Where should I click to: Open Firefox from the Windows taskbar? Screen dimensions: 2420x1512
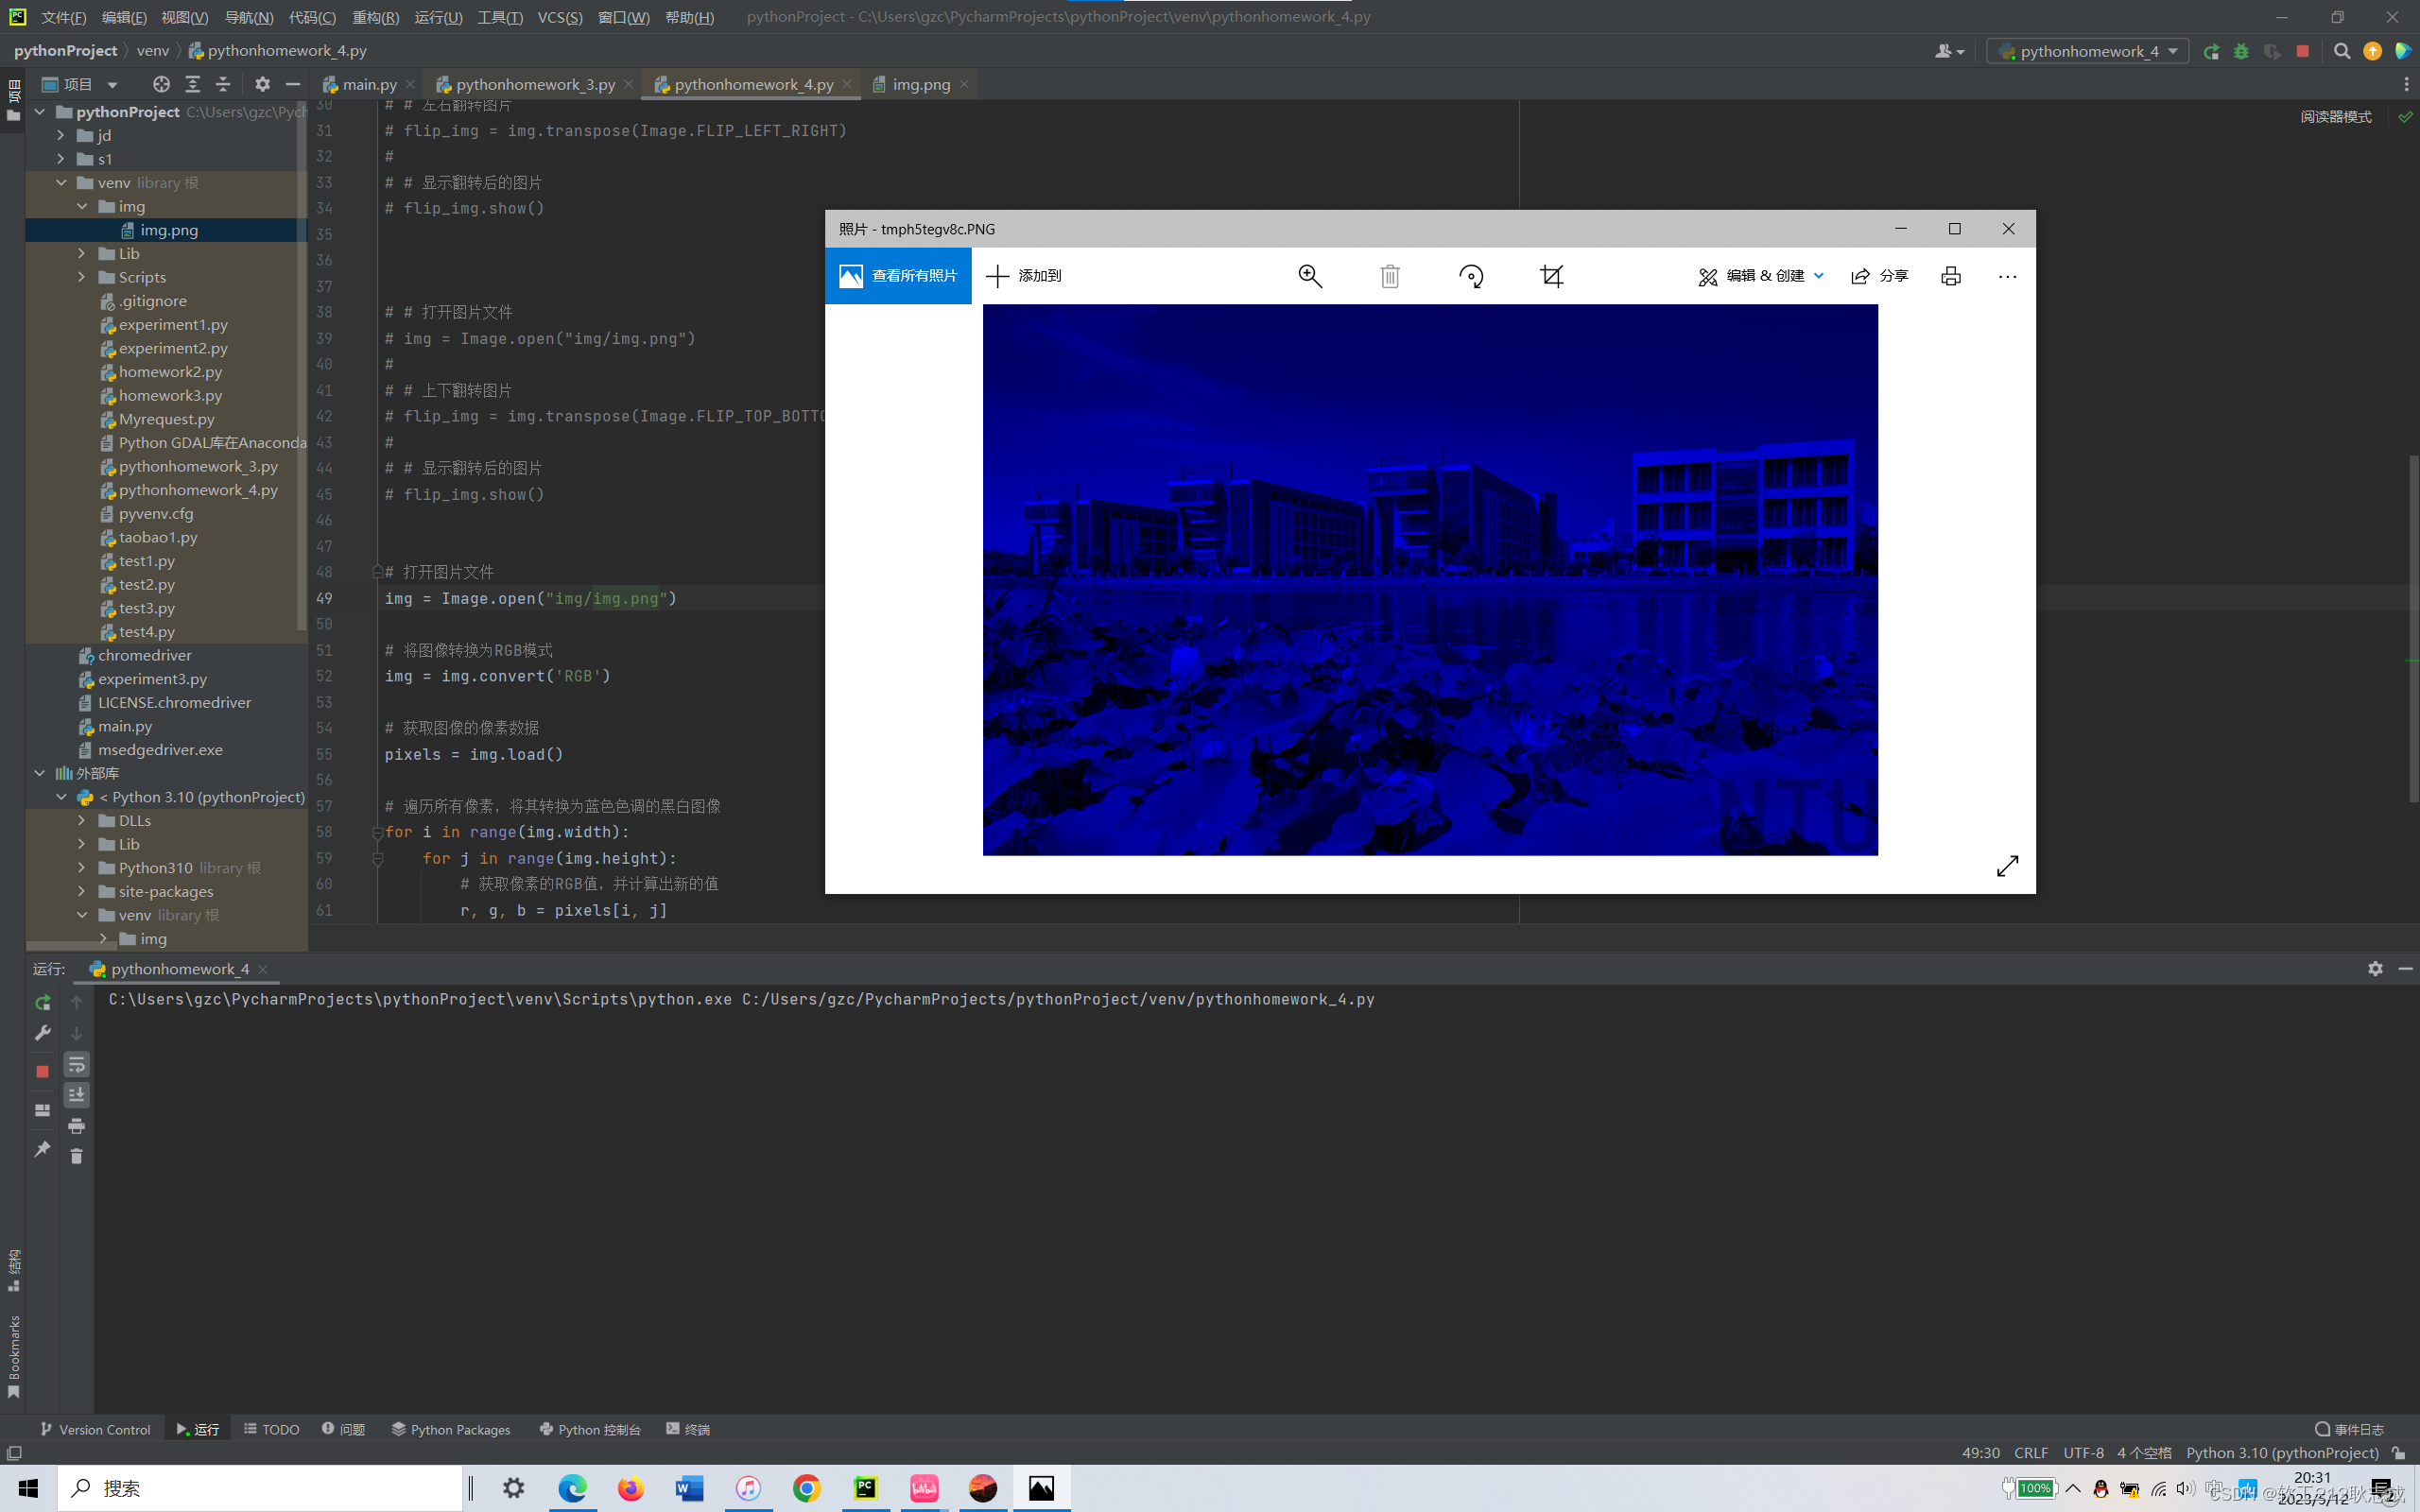(630, 1488)
